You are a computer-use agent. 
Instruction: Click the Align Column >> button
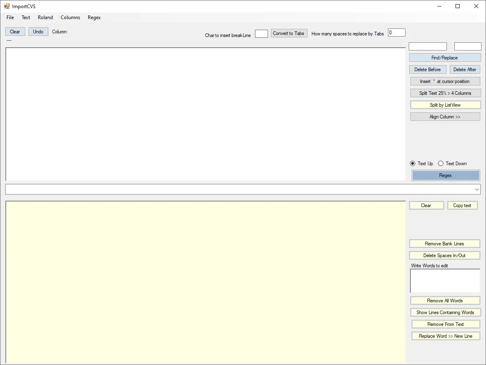click(445, 117)
